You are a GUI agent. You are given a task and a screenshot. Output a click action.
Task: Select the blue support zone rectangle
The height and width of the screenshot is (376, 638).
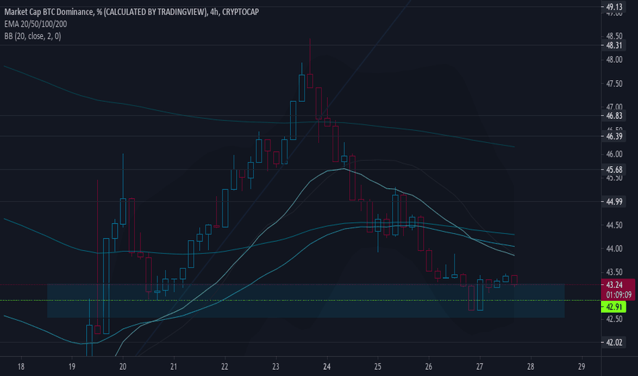pos(306,301)
